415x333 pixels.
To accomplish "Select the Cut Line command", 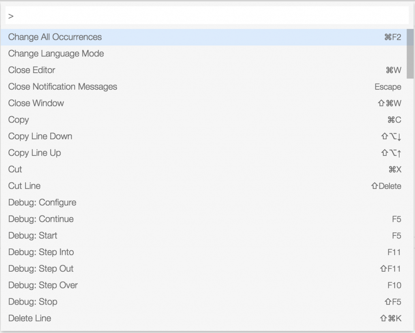I will (x=24, y=186).
